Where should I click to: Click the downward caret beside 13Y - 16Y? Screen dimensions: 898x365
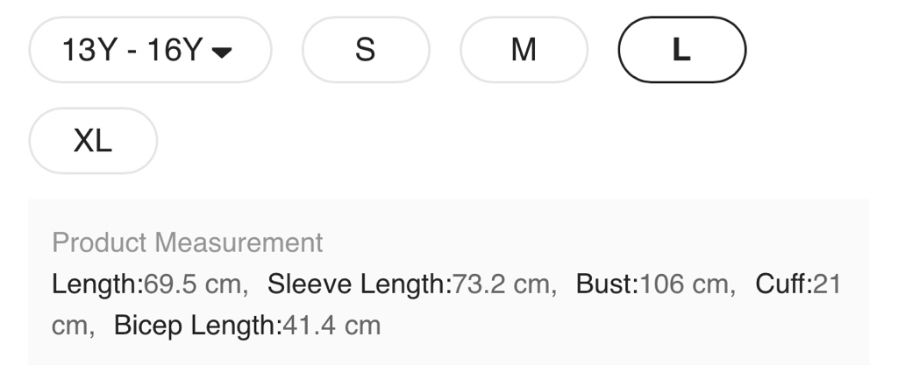pos(224,52)
